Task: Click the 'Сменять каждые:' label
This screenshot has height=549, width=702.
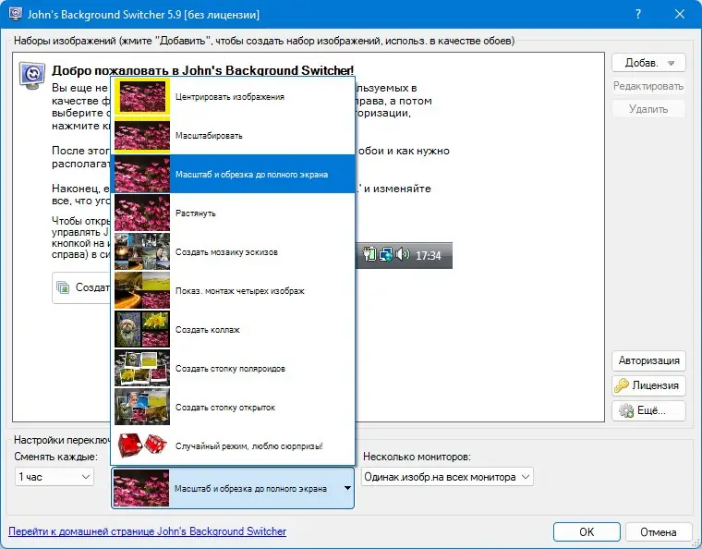Action: click(x=55, y=457)
